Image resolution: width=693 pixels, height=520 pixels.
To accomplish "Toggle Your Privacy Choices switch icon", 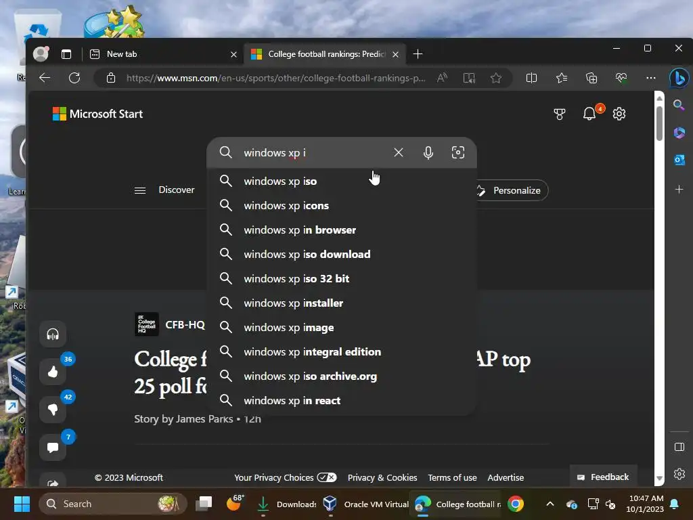I will pos(327,477).
